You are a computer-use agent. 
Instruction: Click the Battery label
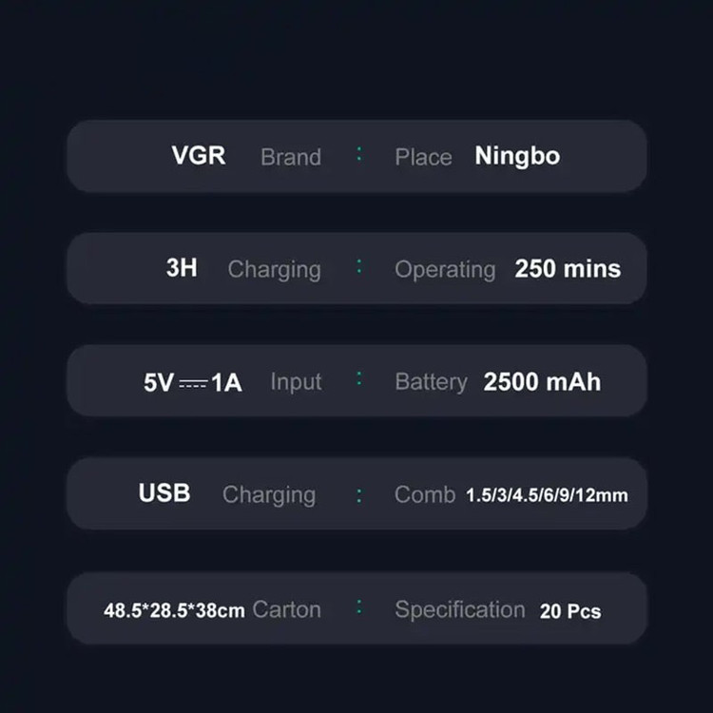point(431,382)
